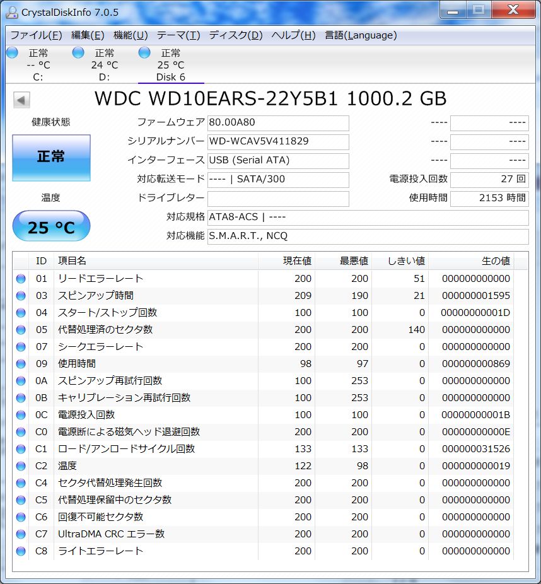The height and width of the screenshot is (584, 541).
Task: Click the しきい値 column header
Action: point(400,261)
